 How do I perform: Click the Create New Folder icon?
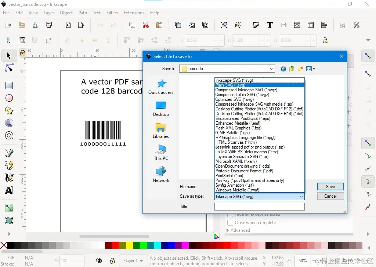tap(301, 69)
